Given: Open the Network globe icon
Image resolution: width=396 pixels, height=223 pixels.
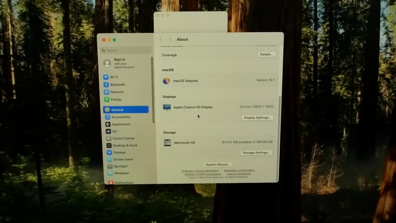Looking at the screenshot, I should [106, 92].
